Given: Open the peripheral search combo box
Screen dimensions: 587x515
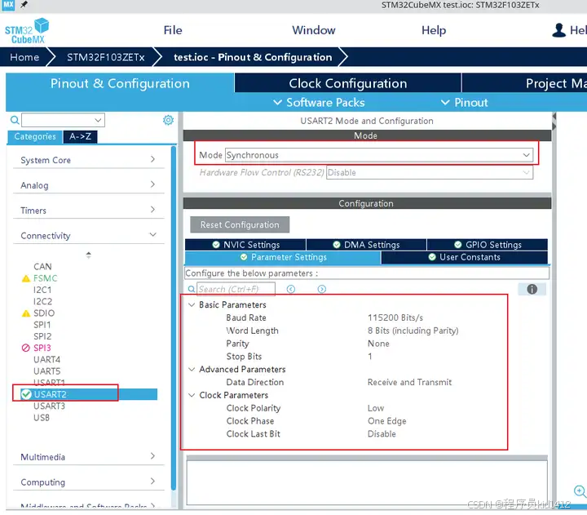Looking at the screenshot, I should pos(63,120).
